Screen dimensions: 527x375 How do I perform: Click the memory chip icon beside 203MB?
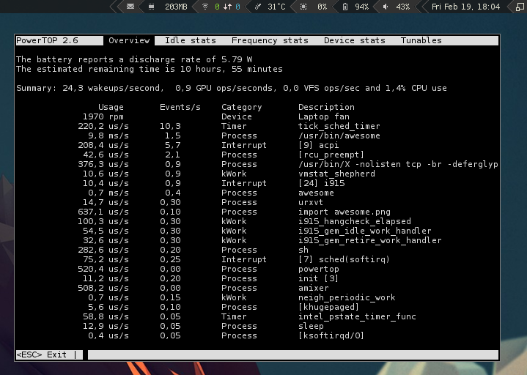pyautogui.click(x=151, y=7)
